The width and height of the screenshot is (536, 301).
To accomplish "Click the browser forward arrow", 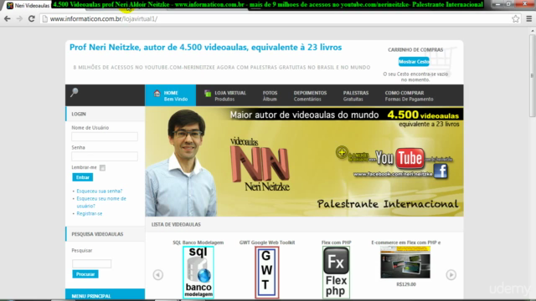I will (19, 18).
